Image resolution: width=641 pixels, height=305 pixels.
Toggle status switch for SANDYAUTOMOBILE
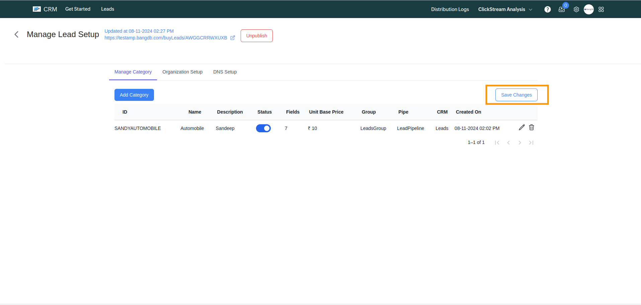click(263, 128)
